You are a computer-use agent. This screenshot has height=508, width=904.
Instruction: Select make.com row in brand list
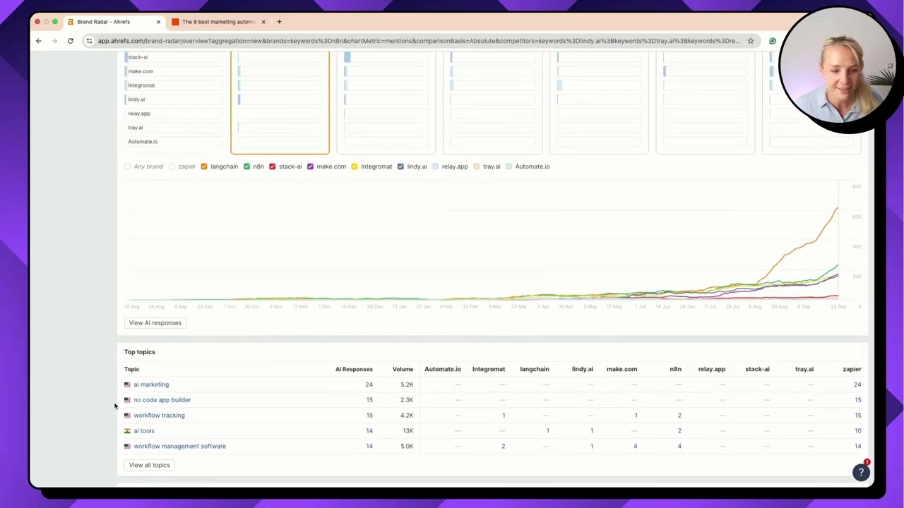174,71
